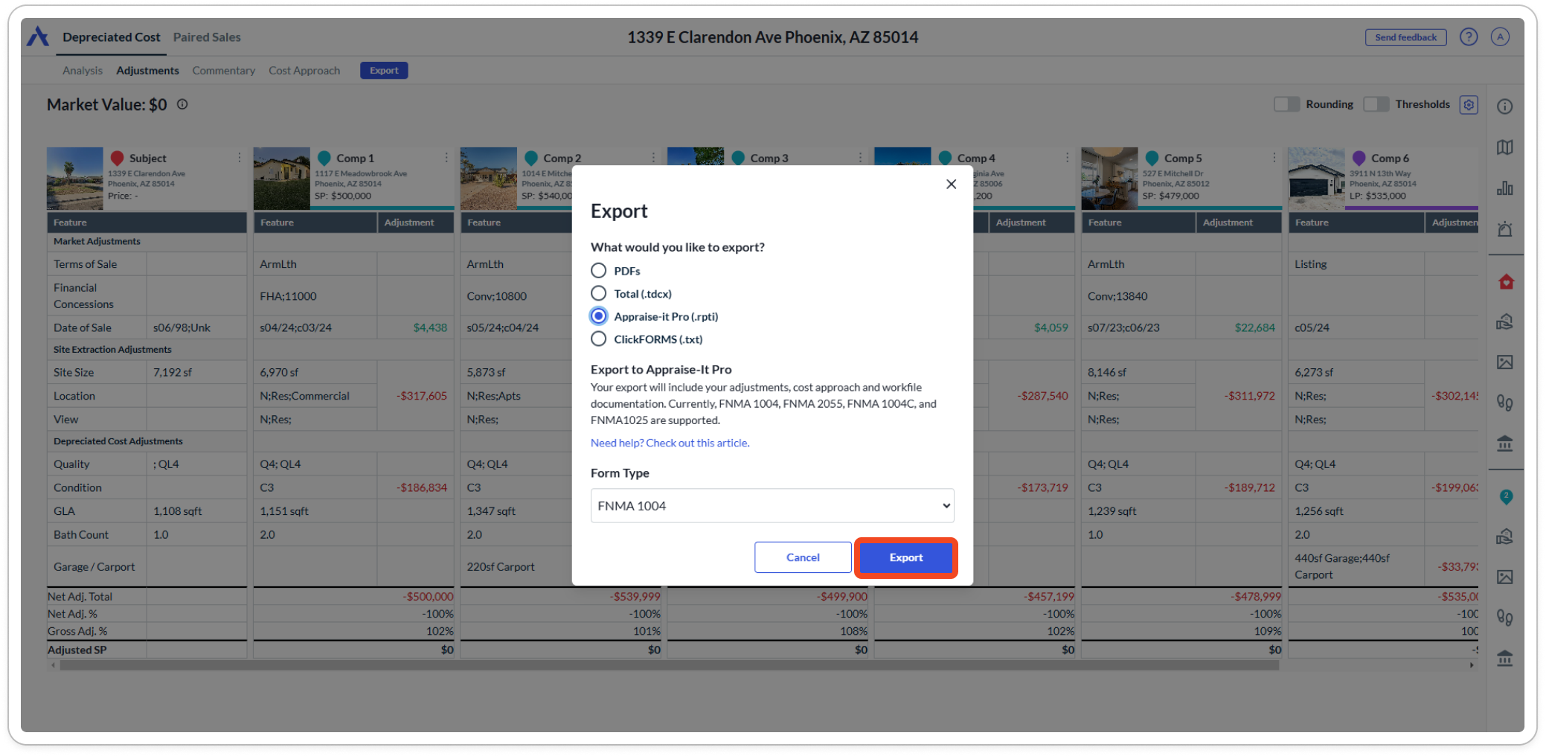Click the footprints icon in subject sidebar group
Image resolution: width=1546 pixels, height=756 pixels.
pos(1504,403)
